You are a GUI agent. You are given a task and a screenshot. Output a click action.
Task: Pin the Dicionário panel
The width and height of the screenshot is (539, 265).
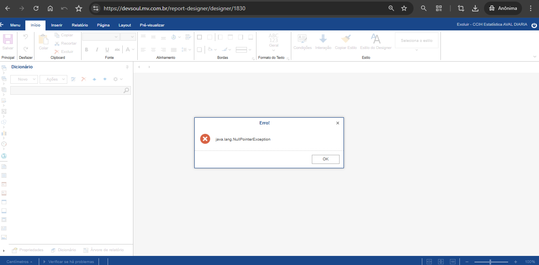[x=127, y=67]
